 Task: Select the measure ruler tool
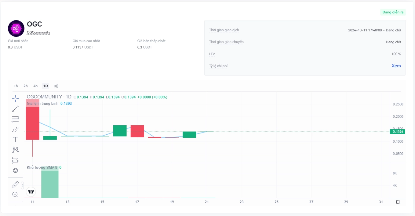point(15,185)
